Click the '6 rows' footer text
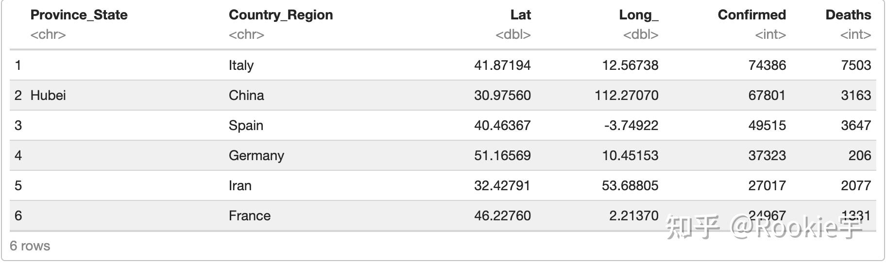 (x=30, y=246)
